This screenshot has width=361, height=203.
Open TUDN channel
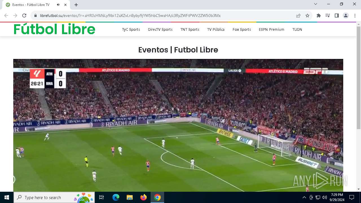297,29
